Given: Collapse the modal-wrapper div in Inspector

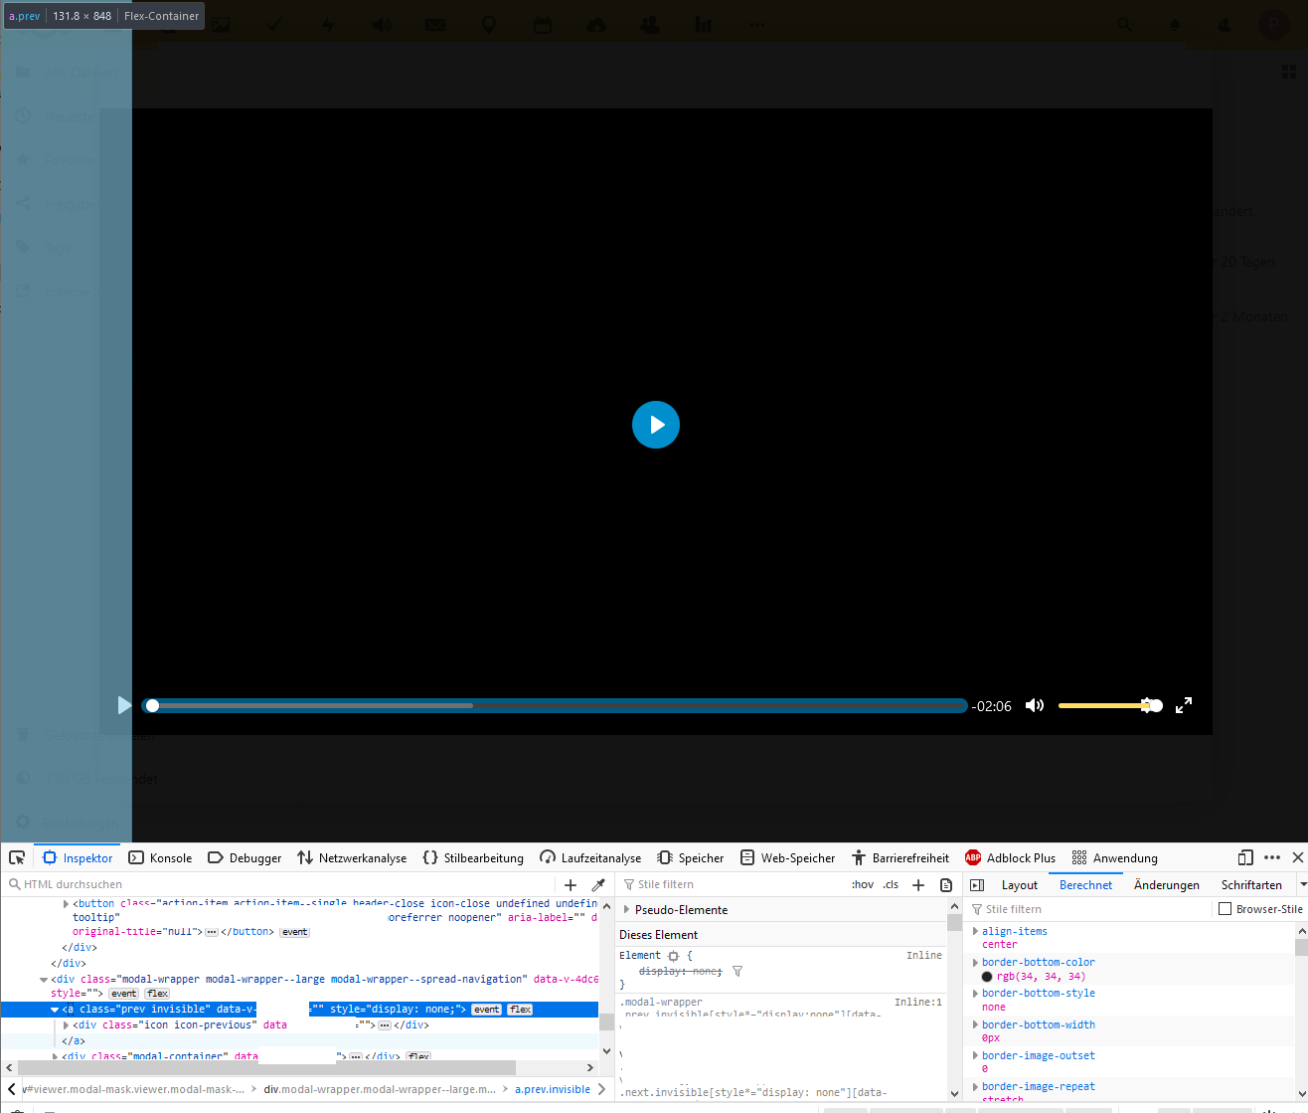Looking at the screenshot, I should point(45,979).
